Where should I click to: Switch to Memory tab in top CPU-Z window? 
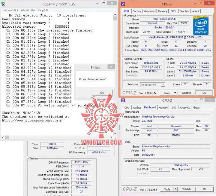[x=163, y=11]
